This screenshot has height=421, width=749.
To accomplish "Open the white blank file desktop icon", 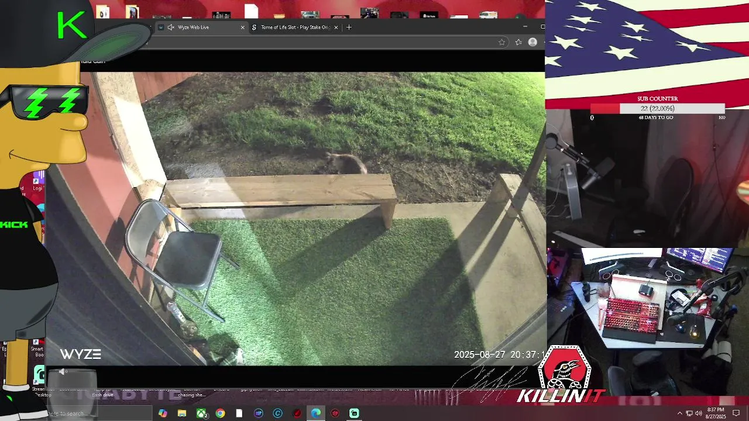I will click(251, 12).
